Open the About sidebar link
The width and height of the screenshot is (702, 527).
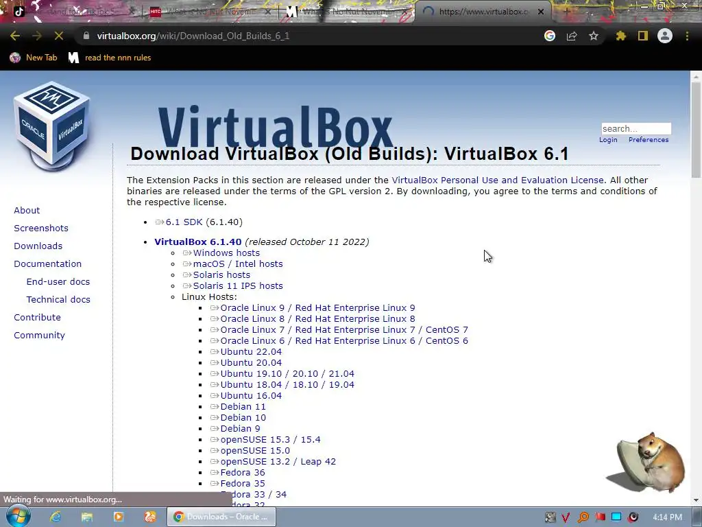coord(27,210)
